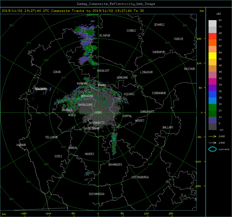232x217 pixels.
Task: Click the KUSTAGI city label
Action: (129, 94)
